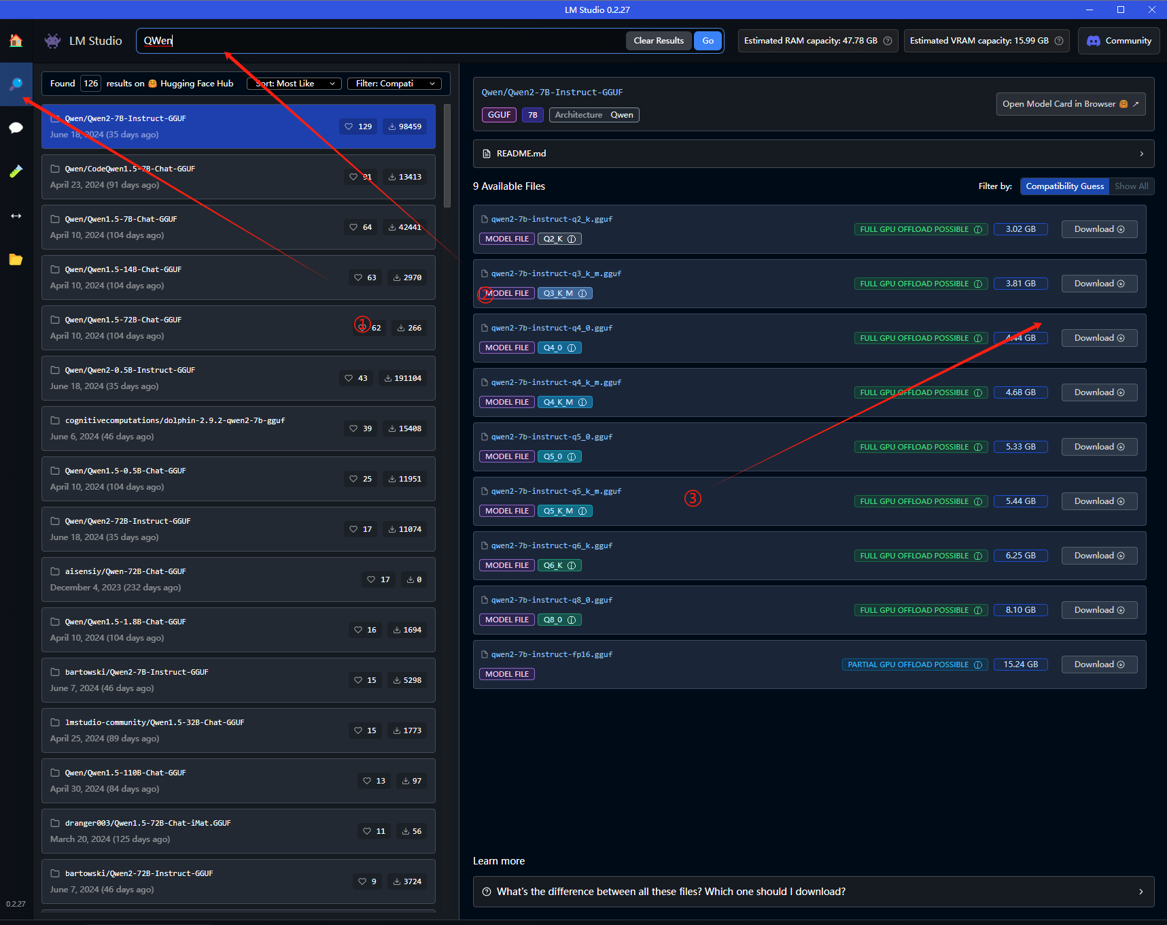The height and width of the screenshot is (925, 1167).
Task: Click the like heart on Qwen2-7B-Instruct-GGUF
Action: point(349,127)
